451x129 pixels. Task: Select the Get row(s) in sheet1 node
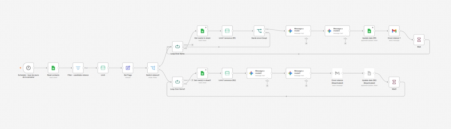tap(202, 73)
